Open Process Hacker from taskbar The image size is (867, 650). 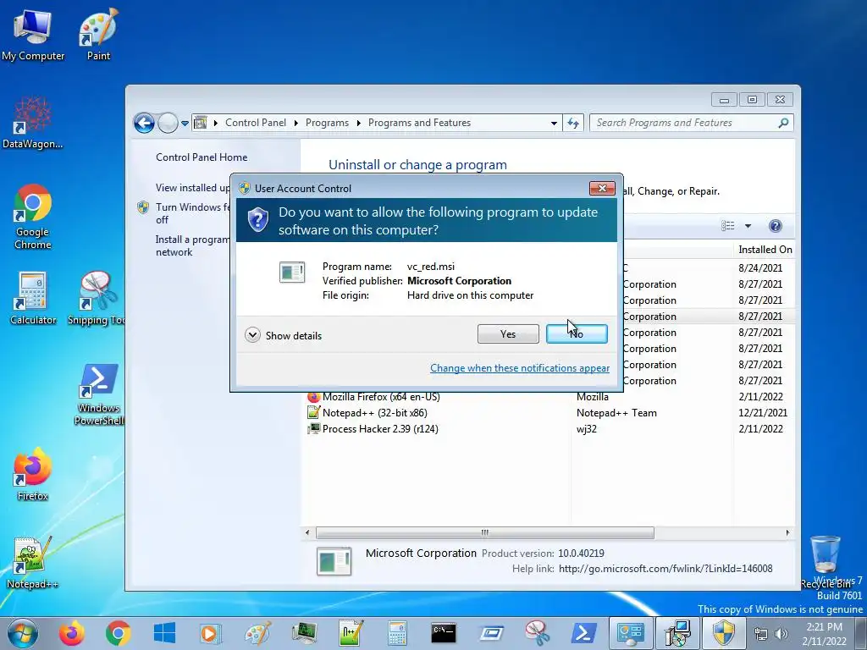[304, 633]
